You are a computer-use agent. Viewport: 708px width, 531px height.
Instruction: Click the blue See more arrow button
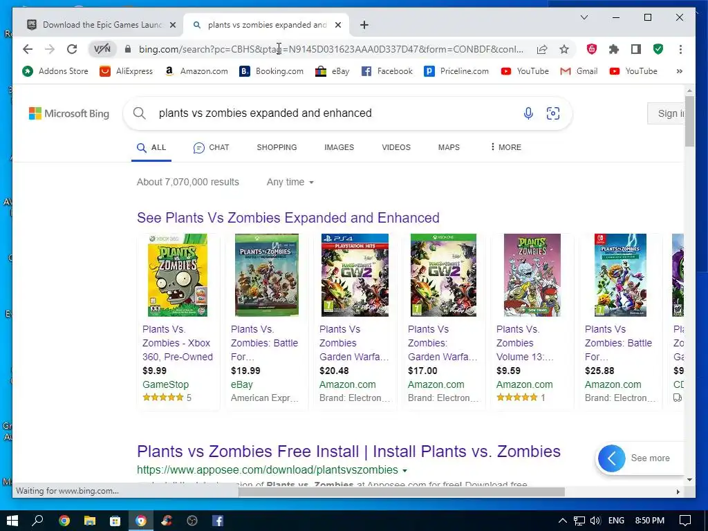click(612, 458)
